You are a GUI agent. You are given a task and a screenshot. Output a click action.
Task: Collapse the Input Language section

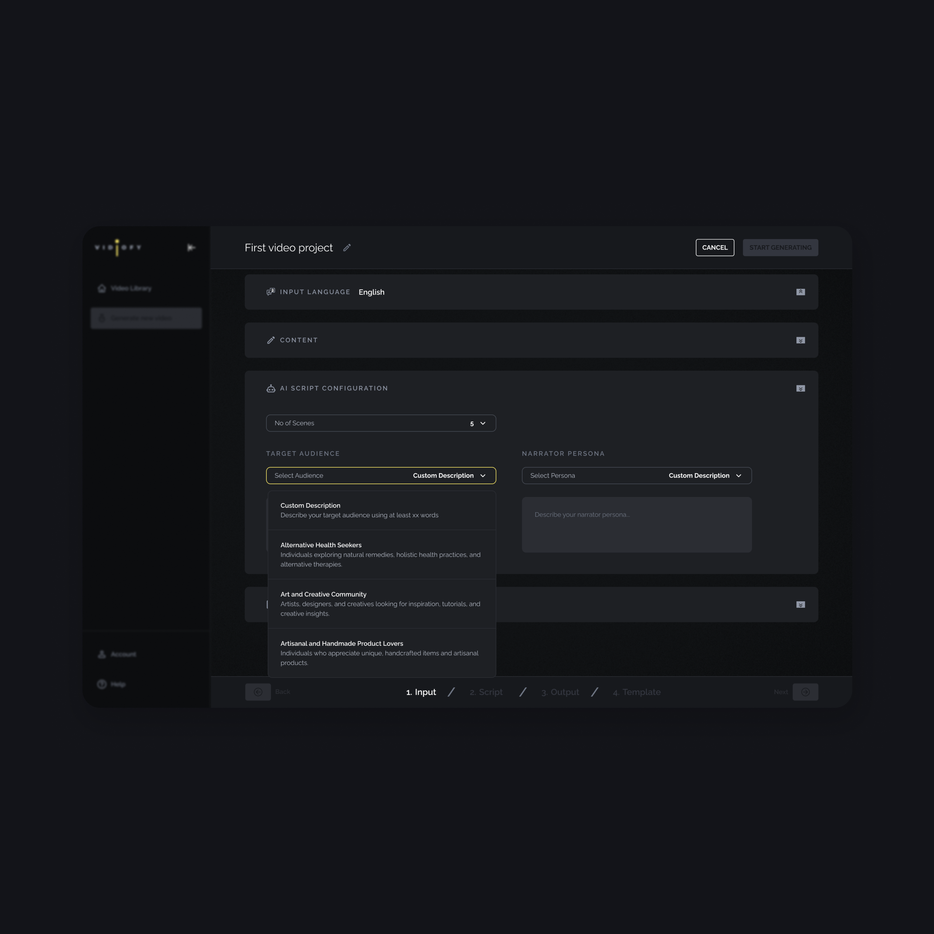pyautogui.click(x=800, y=292)
